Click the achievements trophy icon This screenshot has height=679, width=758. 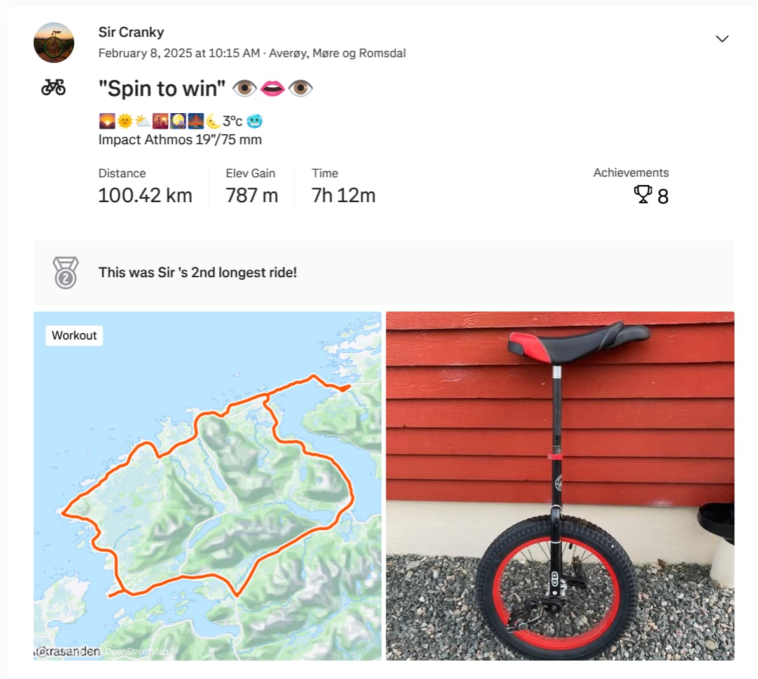click(642, 195)
